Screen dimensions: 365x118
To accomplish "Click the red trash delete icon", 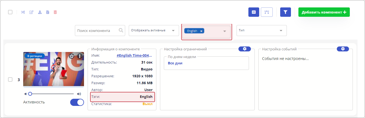I will point(55,12).
